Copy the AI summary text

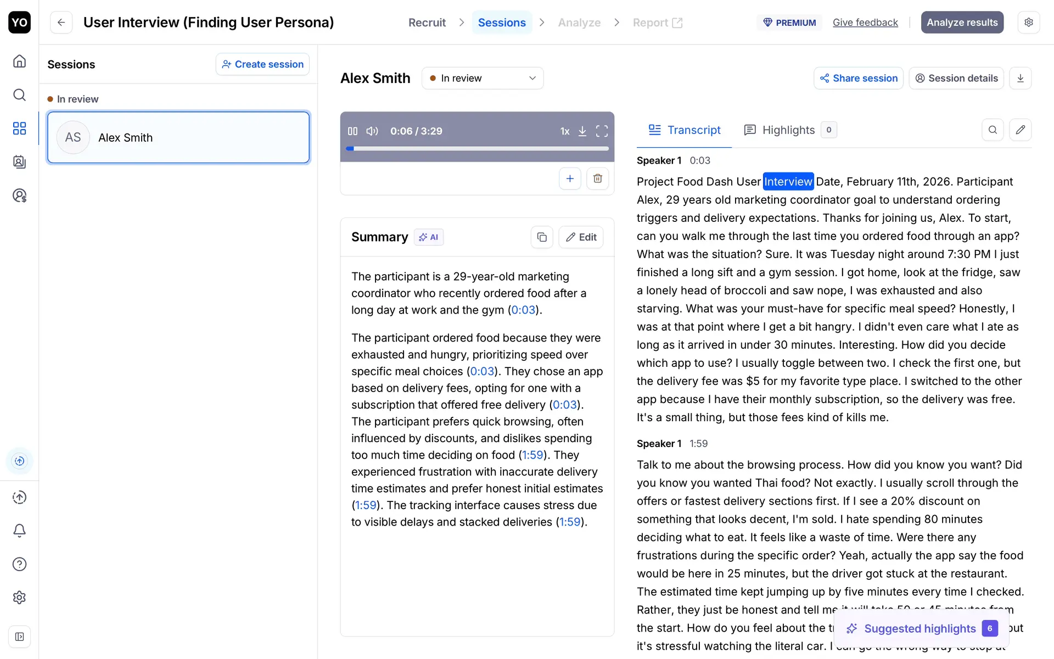[542, 237]
